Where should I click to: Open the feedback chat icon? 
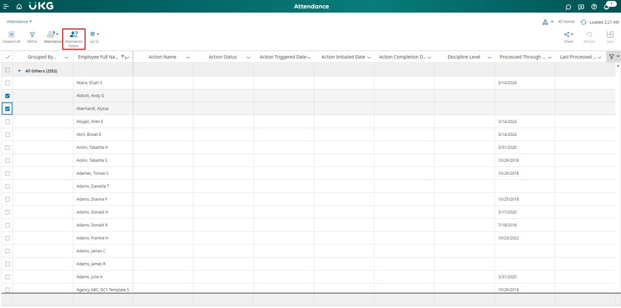click(580, 7)
